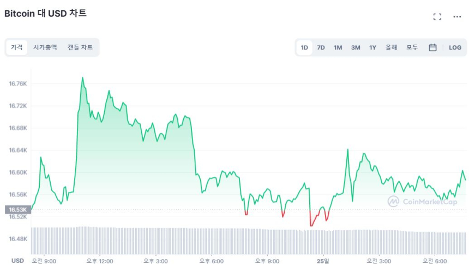
Task: Click the 25일 date marker on axis
Action: 323,261
